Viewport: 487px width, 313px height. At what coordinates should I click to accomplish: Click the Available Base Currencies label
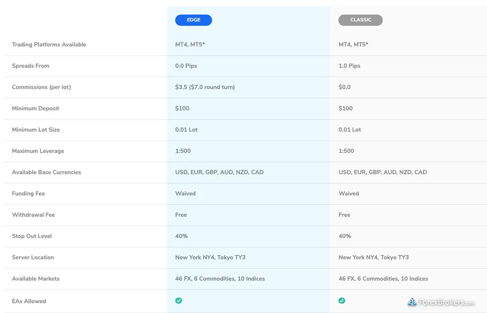(x=46, y=172)
